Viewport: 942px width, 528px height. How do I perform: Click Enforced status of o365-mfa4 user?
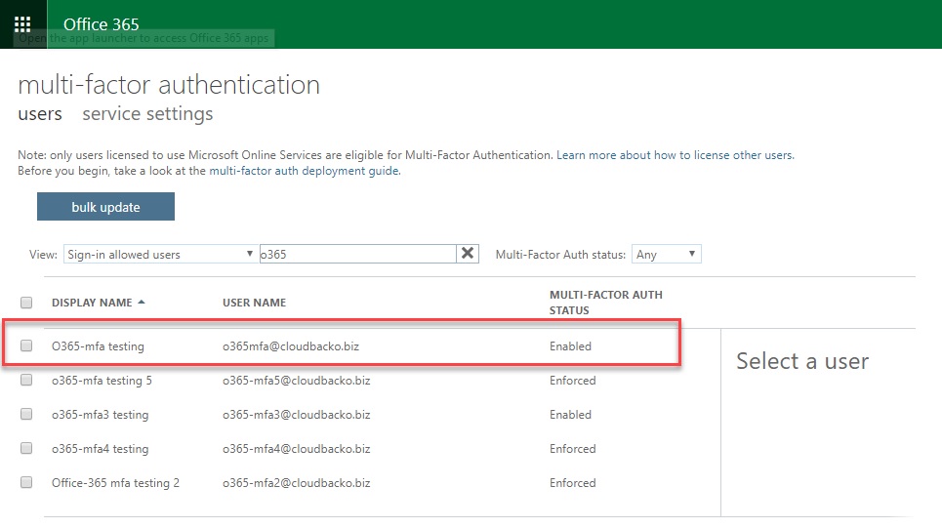pos(573,449)
